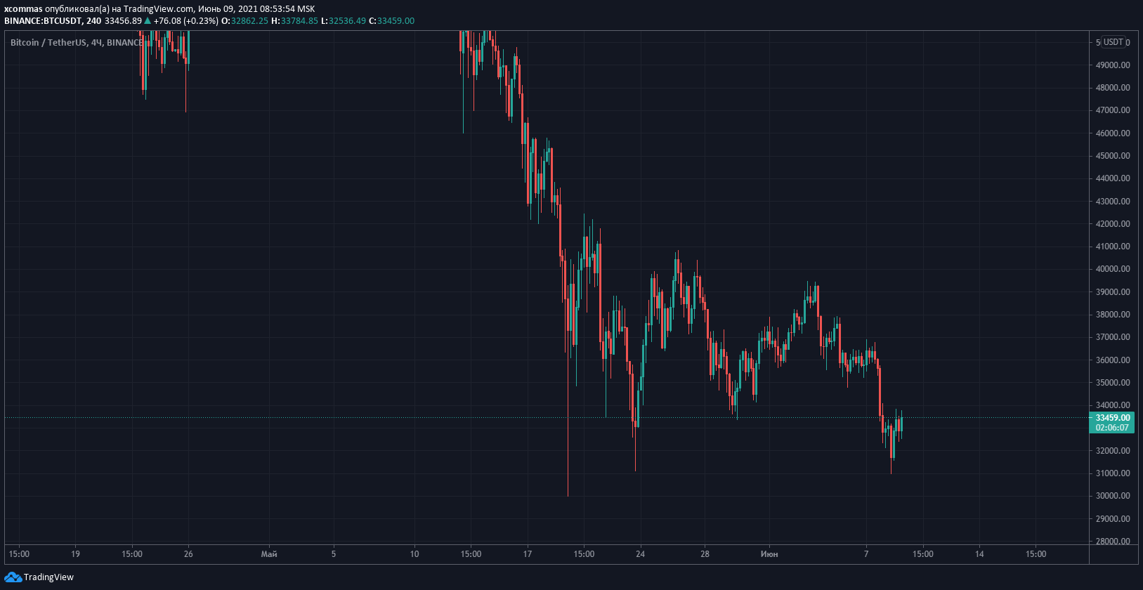Viewport: 1143px width, 590px height.
Task: Click the date label 19 on time axis
Action: click(x=75, y=554)
